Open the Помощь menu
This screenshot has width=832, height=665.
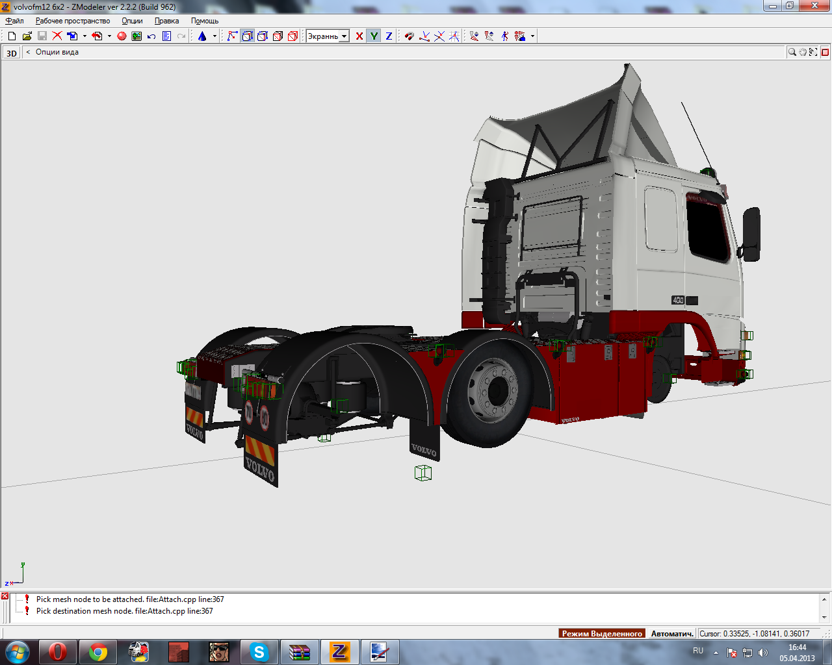click(205, 21)
